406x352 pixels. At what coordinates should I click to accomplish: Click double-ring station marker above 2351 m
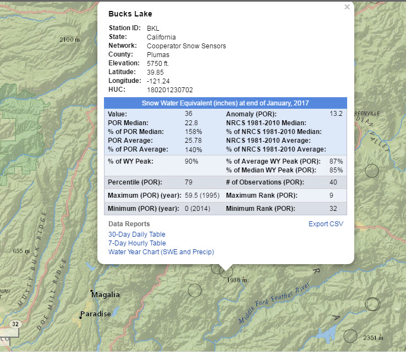click(x=373, y=304)
